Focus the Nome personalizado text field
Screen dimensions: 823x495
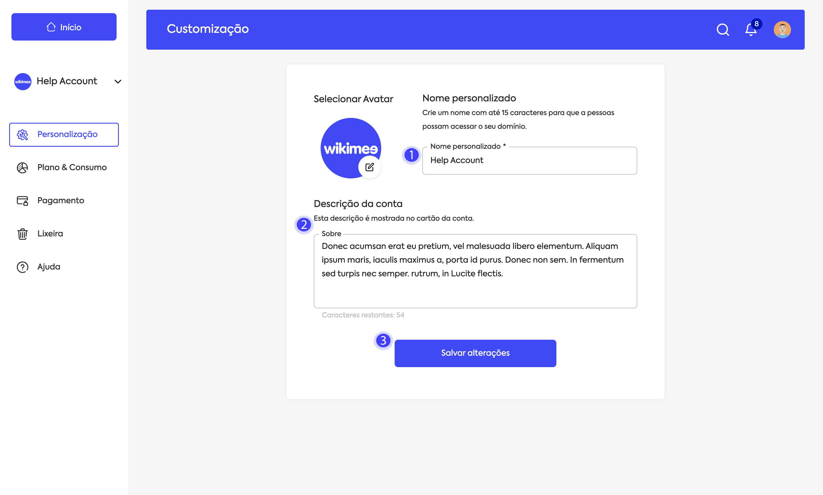[x=529, y=161]
